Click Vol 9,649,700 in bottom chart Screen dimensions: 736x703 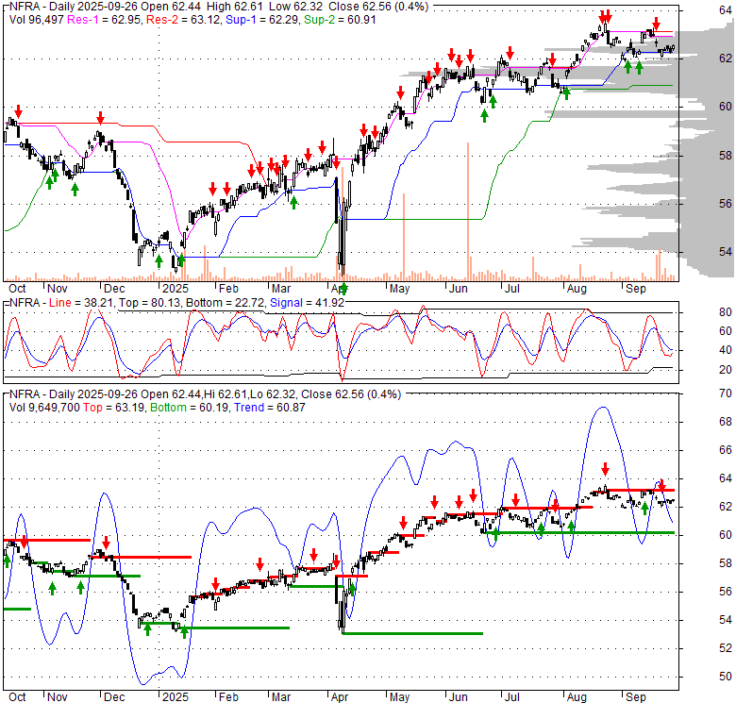[x=44, y=408]
